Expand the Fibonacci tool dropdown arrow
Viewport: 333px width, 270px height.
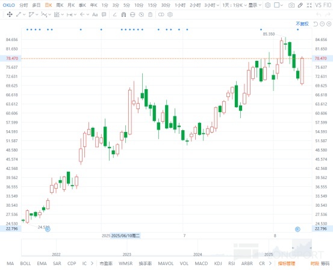pos(62,14)
